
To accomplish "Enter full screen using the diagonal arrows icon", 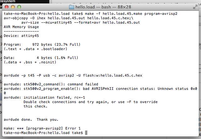I will tap(195, 7).
